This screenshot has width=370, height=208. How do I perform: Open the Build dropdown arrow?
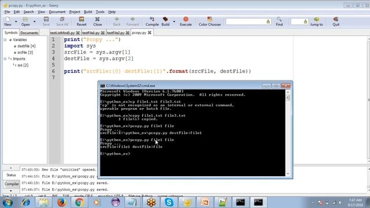click(174, 21)
